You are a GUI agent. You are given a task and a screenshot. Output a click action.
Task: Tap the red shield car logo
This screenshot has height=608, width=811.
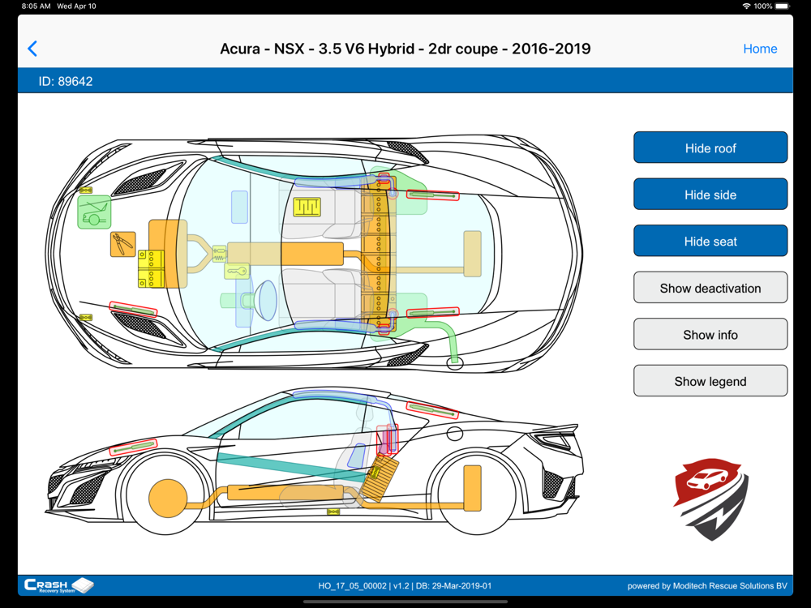[x=711, y=499]
